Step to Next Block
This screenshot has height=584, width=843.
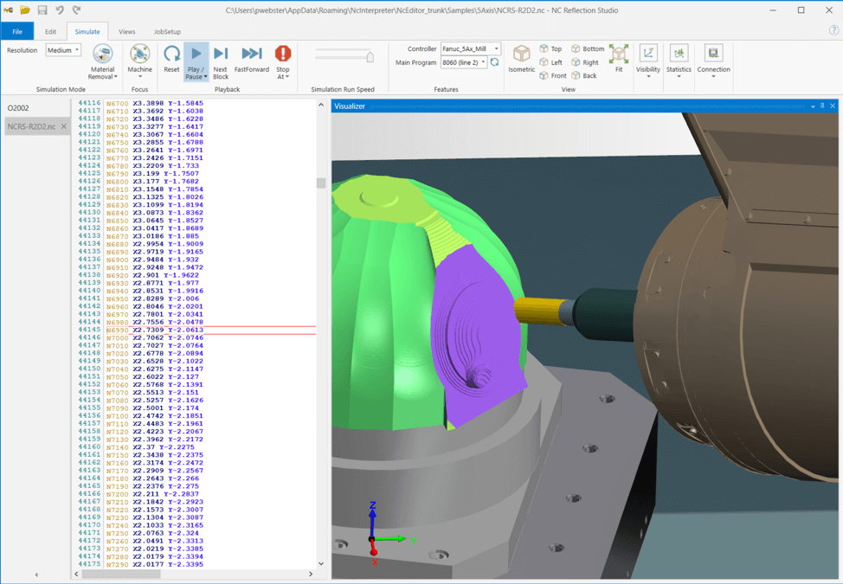coord(221,55)
